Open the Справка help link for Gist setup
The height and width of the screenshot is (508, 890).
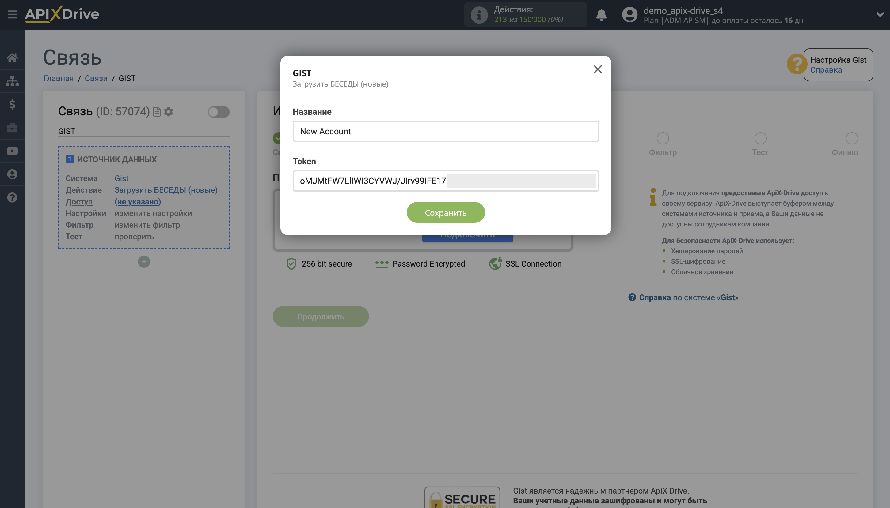point(826,70)
